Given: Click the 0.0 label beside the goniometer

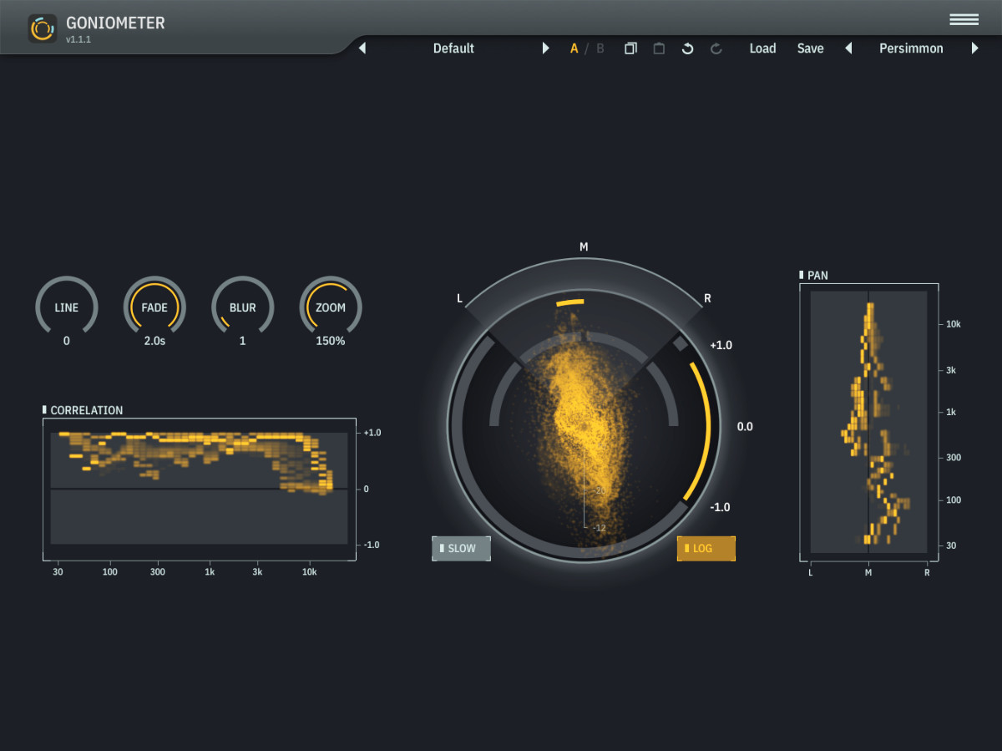Looking at the screenshot, I should click(745, 426).
